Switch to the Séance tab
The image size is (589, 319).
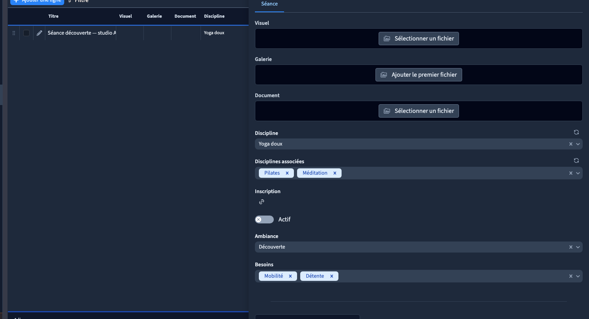click(x=269, y=4)
